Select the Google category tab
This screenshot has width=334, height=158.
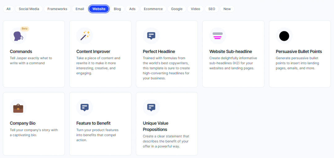click(x=177, y=9)
